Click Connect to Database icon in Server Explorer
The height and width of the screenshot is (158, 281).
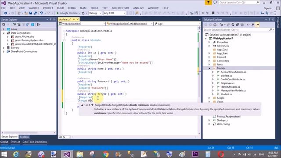(14, 25)
